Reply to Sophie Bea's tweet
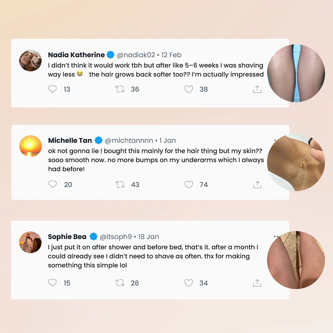Image resolution: width=333 pixels, height=333 pixels. (53, 283)
